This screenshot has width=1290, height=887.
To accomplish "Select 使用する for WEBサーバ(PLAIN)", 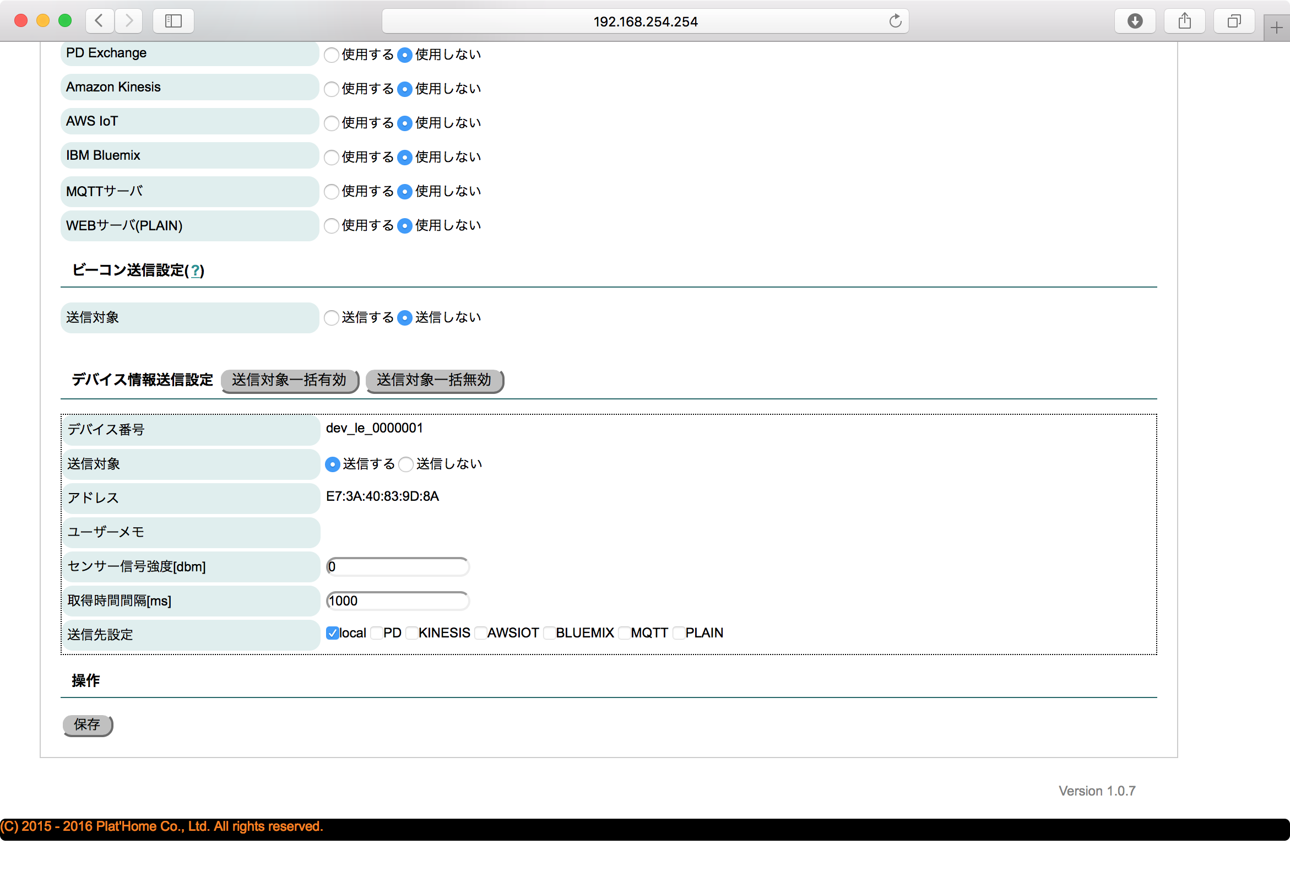I will point(332,226).
